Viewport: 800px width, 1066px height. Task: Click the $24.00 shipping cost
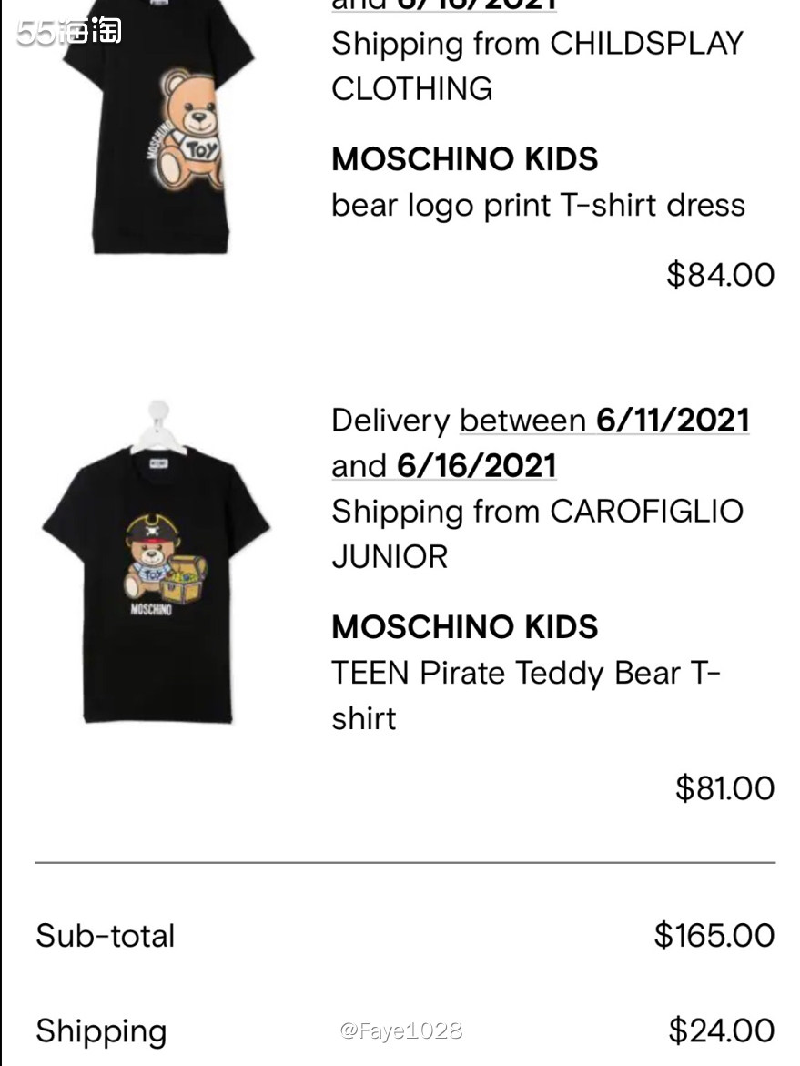pos(723,1030)
